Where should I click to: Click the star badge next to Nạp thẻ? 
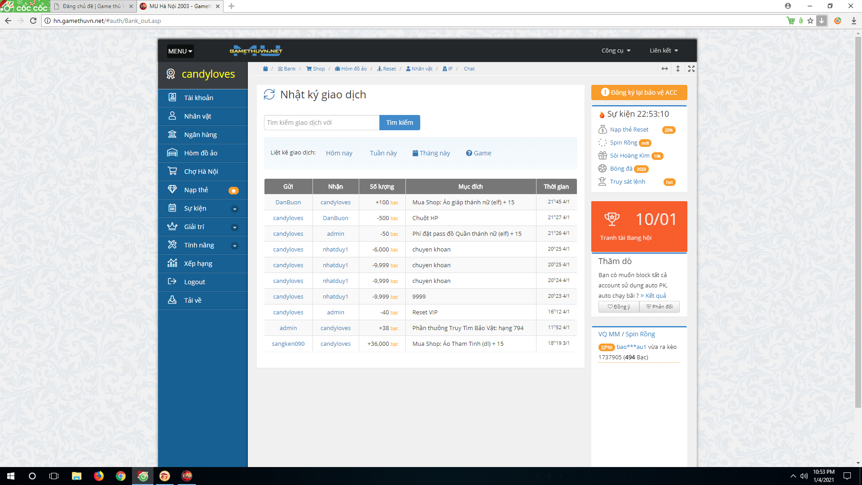pos(233,190)
